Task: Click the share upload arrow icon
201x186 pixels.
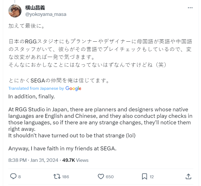Action: [188, 177]
